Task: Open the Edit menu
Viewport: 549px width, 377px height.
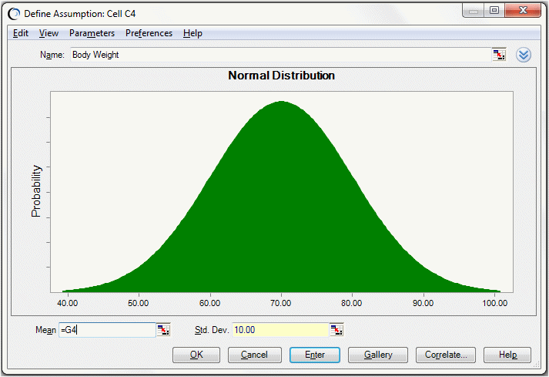Action: pos(21,33)
